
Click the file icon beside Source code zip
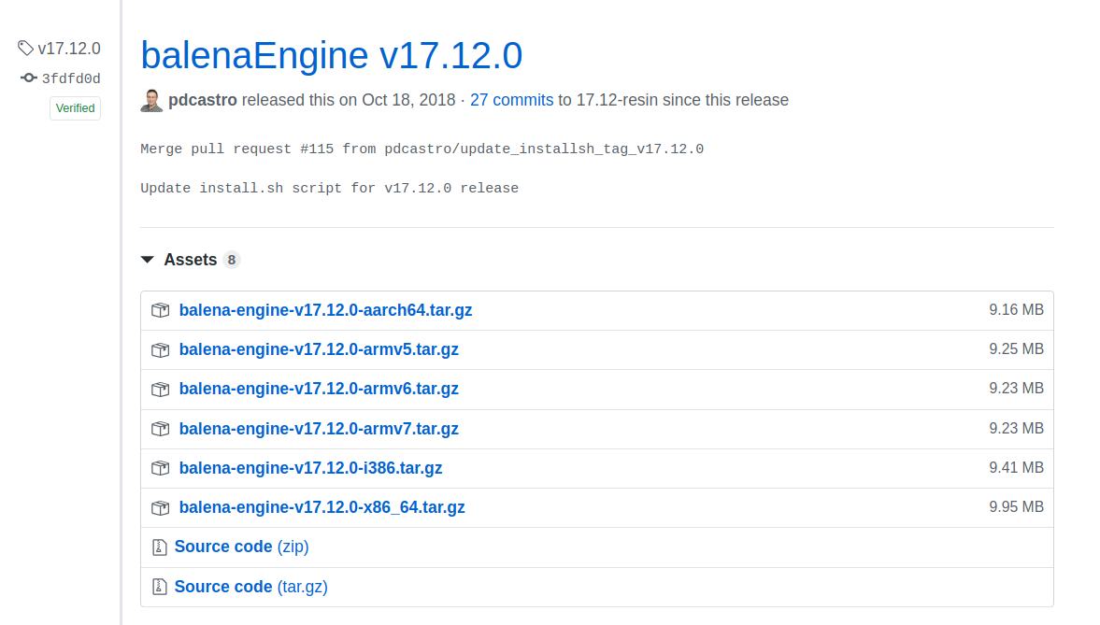(x=160, y=547)
